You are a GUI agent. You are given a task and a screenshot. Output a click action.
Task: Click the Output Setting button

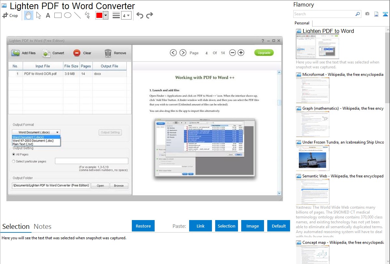[x=110, y=132]
